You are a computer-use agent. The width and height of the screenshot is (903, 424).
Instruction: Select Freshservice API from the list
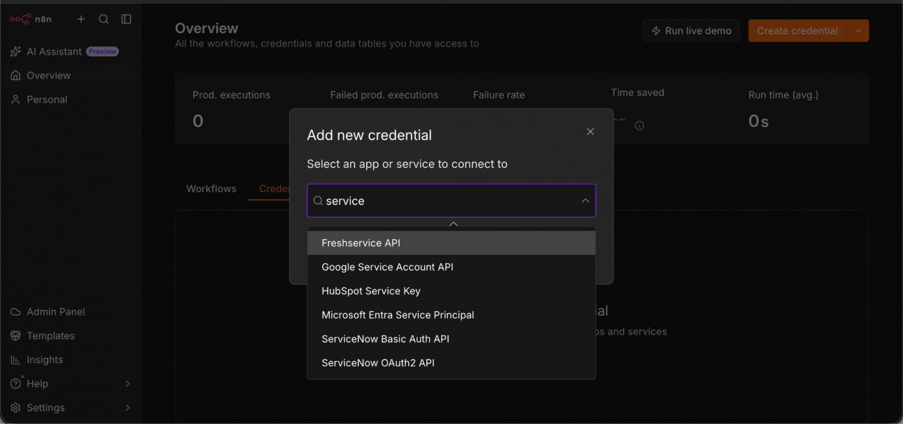(452, 243)
